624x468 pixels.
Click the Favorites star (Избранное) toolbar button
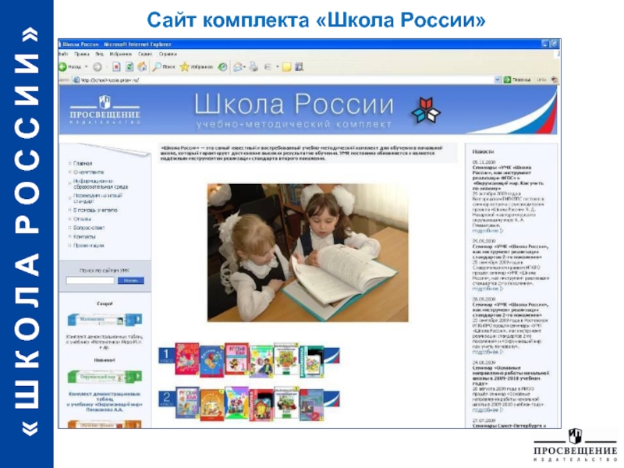197,67
